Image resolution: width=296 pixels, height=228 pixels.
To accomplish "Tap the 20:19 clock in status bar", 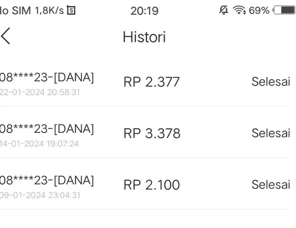I will point(144,11).
